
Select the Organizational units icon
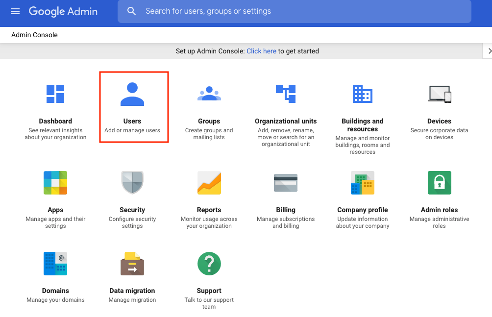coord(286,94)
